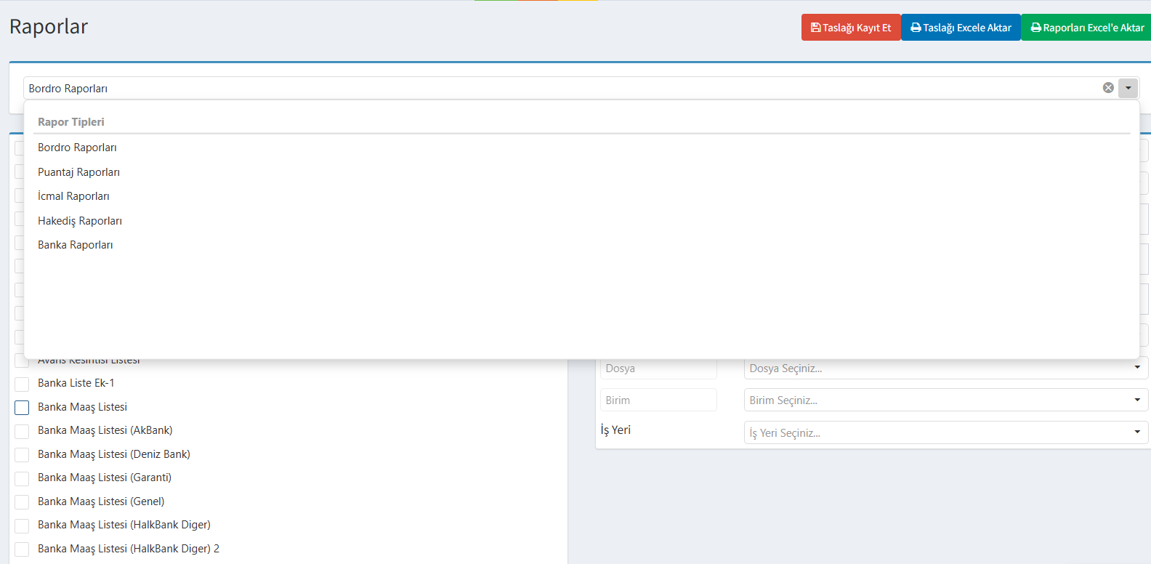Viewport: 1151px width, 564px height.
Task: Collapse the report type dropdown arrow
Action: (1128, 88)
